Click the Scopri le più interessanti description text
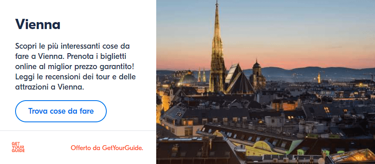Viewport: 375px width, 164px height. [75, 67]
